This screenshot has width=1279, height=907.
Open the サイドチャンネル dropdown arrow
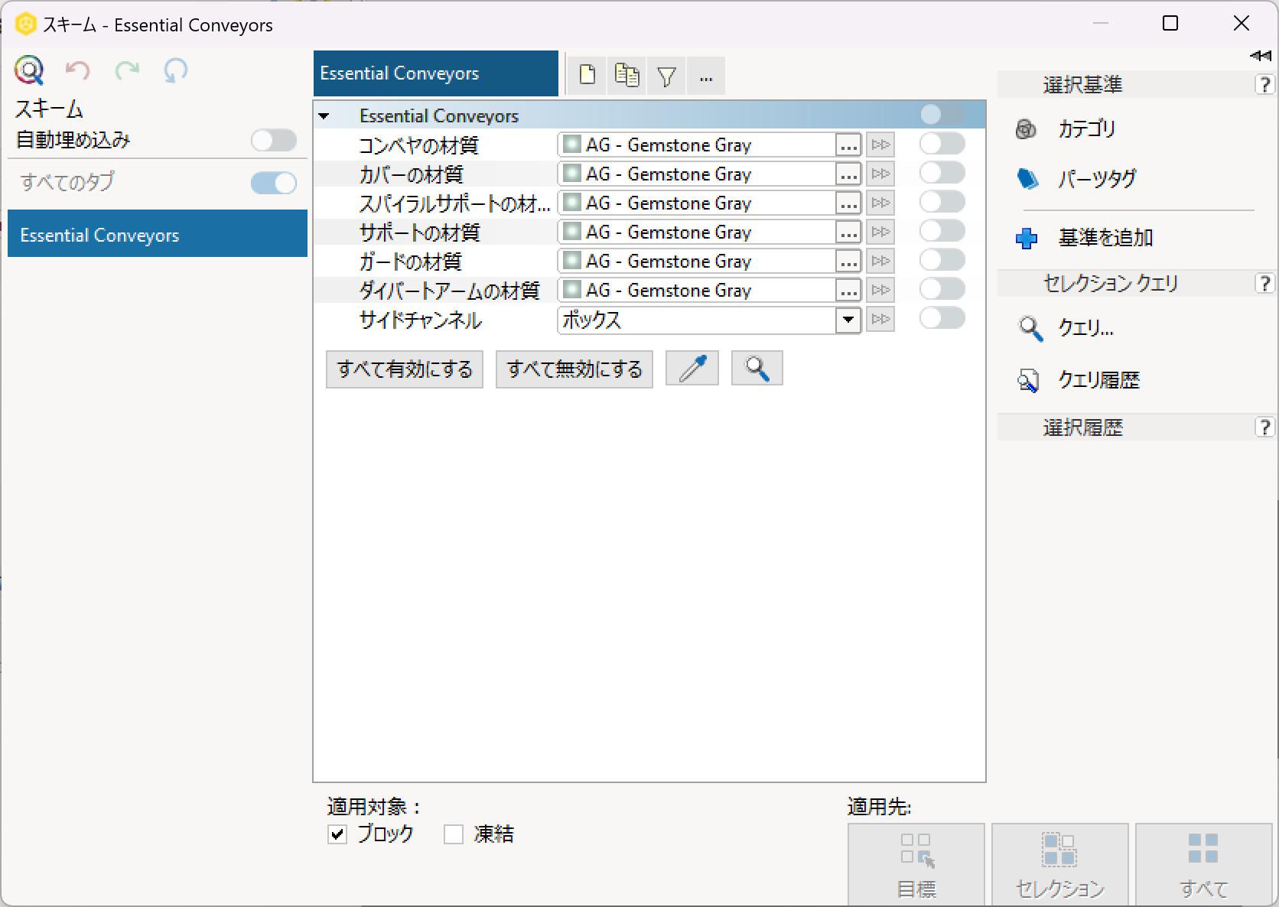click(848, 320)
